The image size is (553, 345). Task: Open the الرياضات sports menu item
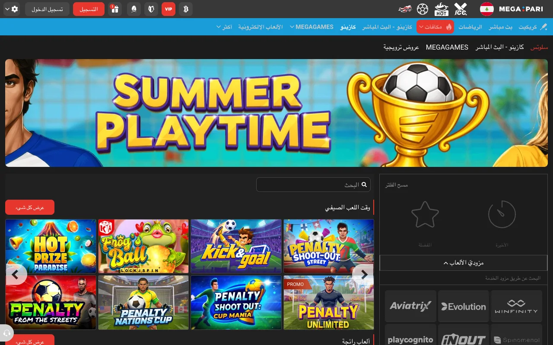[470, 27]
